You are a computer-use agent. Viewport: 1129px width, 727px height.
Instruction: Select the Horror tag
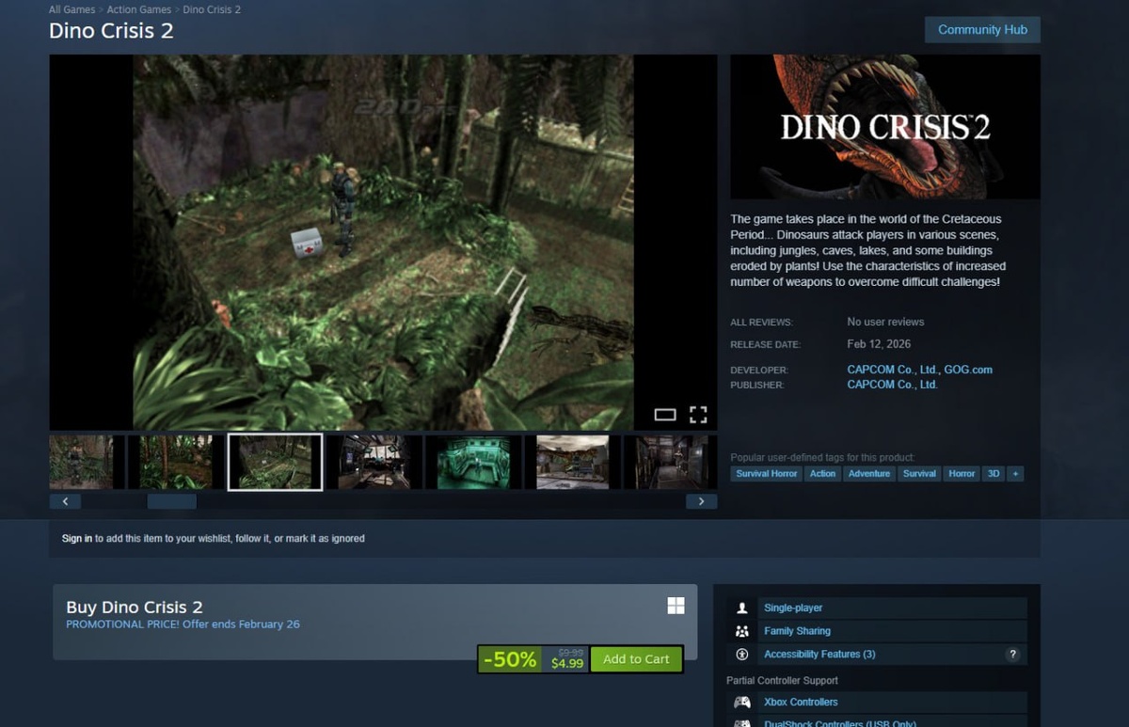tap(962, 474)
